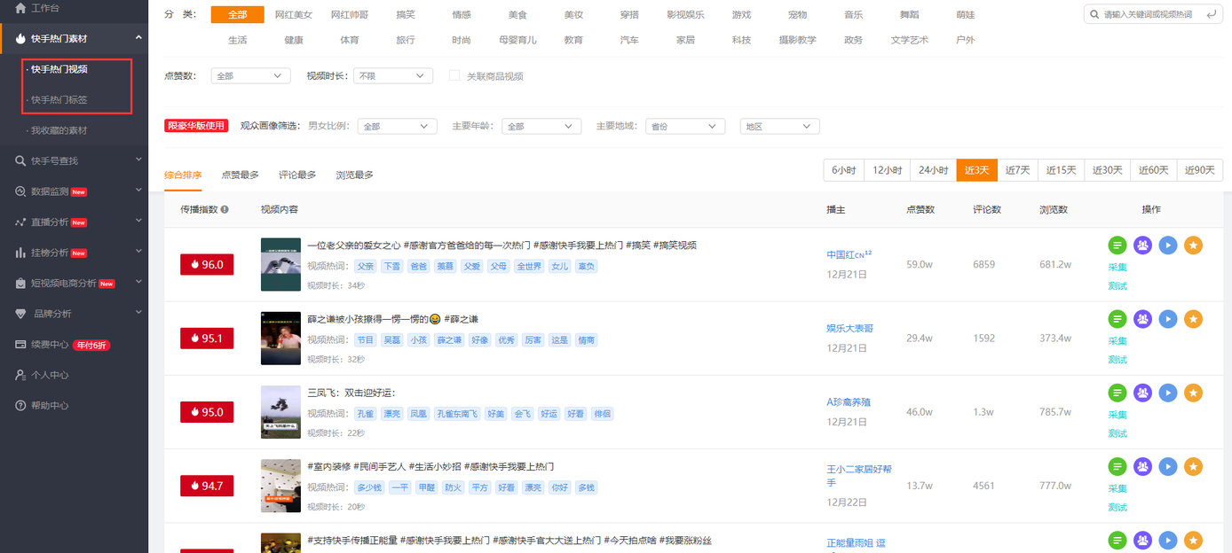The height and width of the screenshot is (553, 1232).
Task: Open the 视频时长 dropdown
Action: 393,76
